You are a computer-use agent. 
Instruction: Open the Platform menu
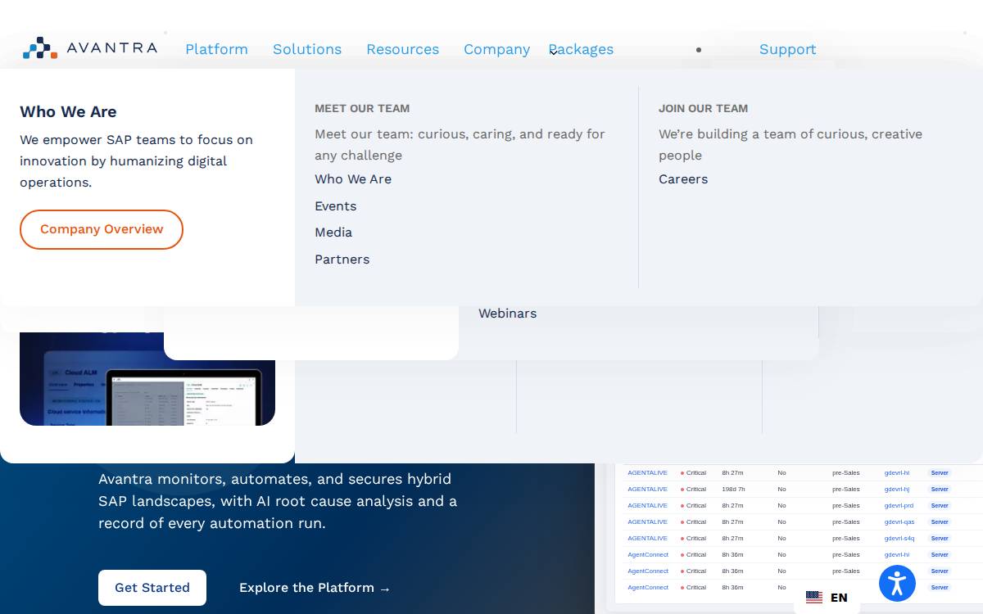216,49
